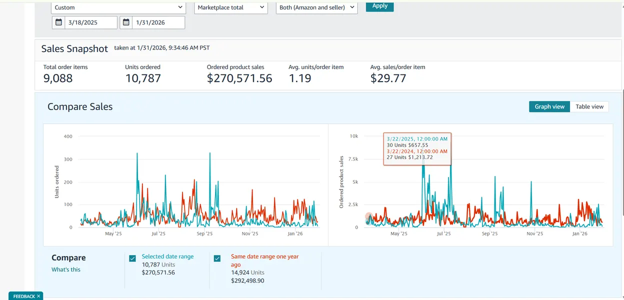624x300 pixels.
Task: Click the Avg. units/order item value 1.19
Action: point(300,78)
